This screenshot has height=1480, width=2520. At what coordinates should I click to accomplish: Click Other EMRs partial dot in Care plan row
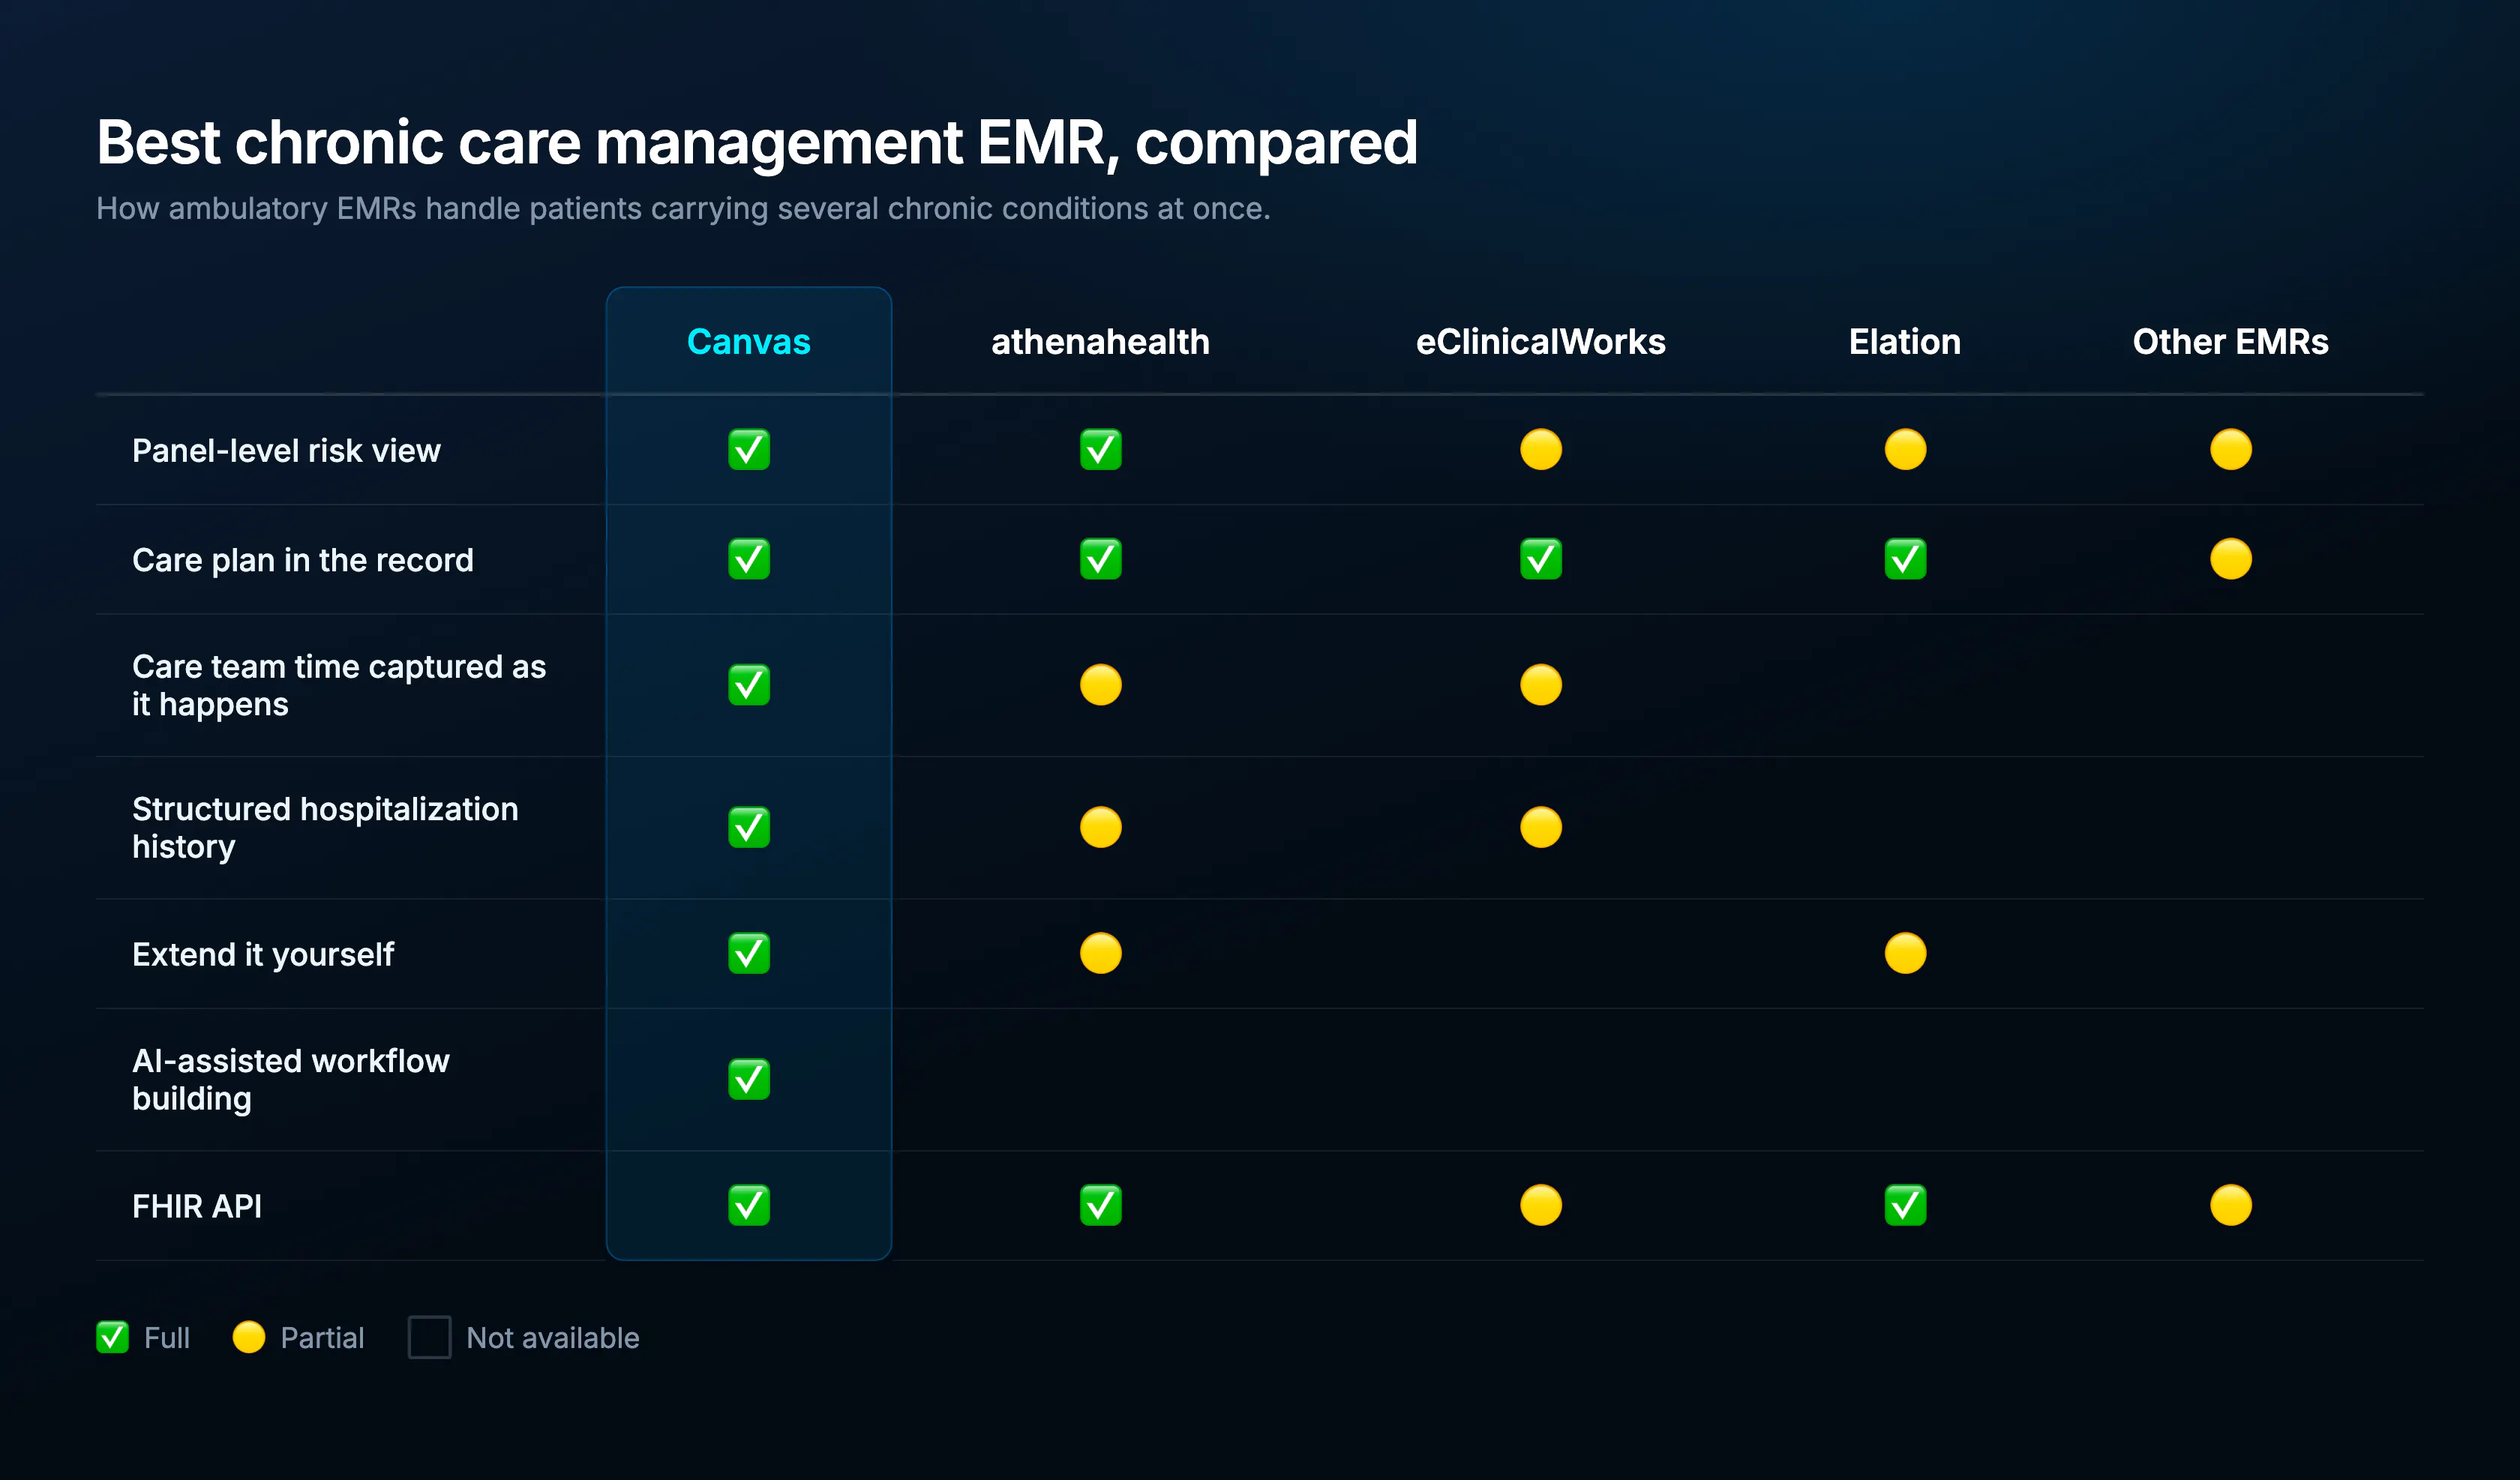click(2231, 559)
